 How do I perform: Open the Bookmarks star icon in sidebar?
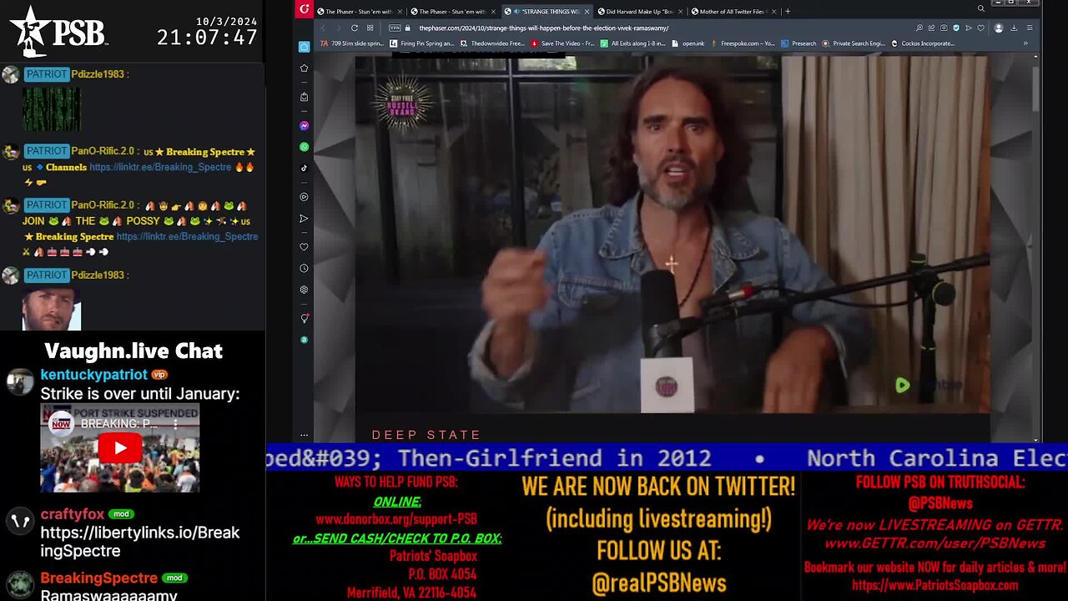click(x=304, y=68)
